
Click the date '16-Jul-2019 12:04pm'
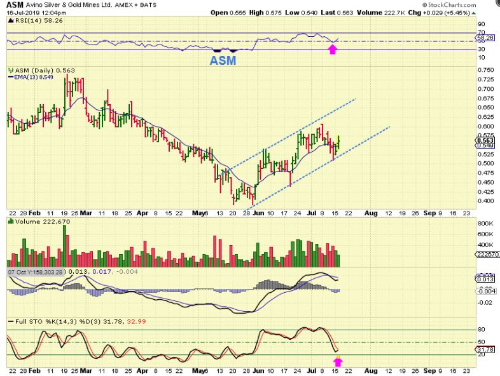36,13
